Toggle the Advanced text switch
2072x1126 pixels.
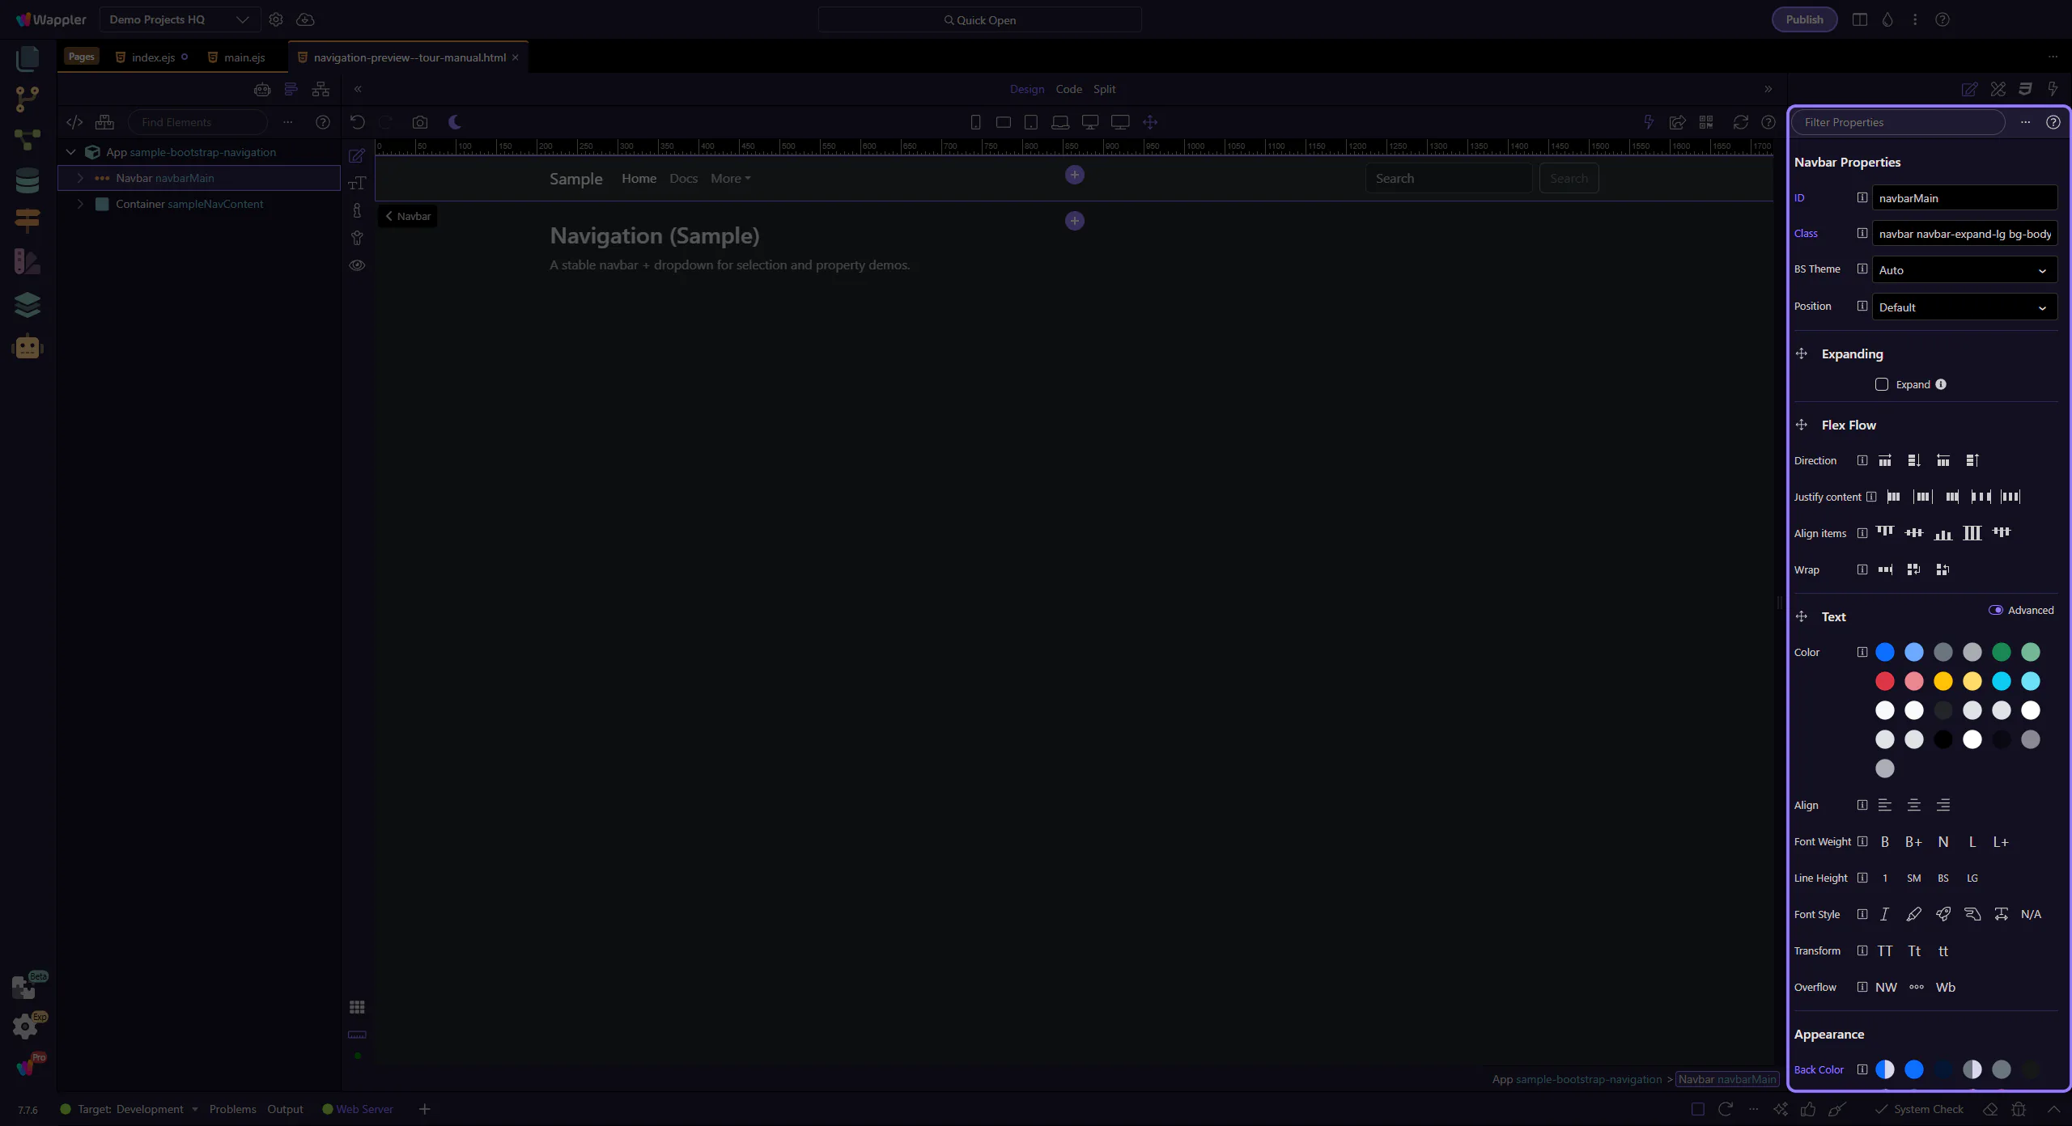[1995, 610]
